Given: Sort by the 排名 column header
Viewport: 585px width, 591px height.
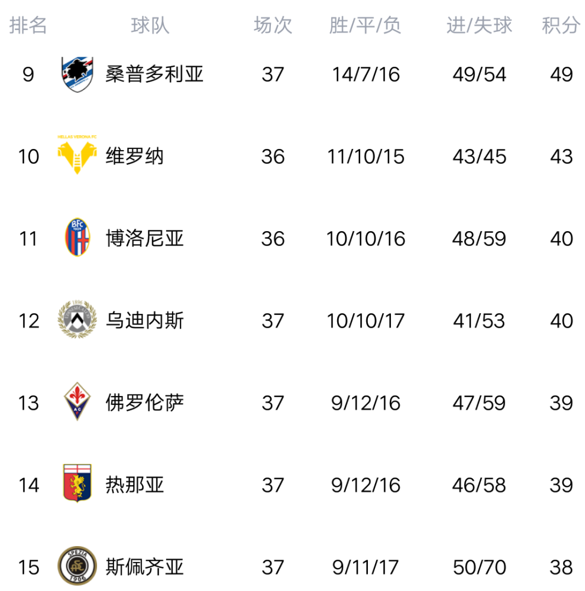Looking at the screenshot, I should click(28, 25).
